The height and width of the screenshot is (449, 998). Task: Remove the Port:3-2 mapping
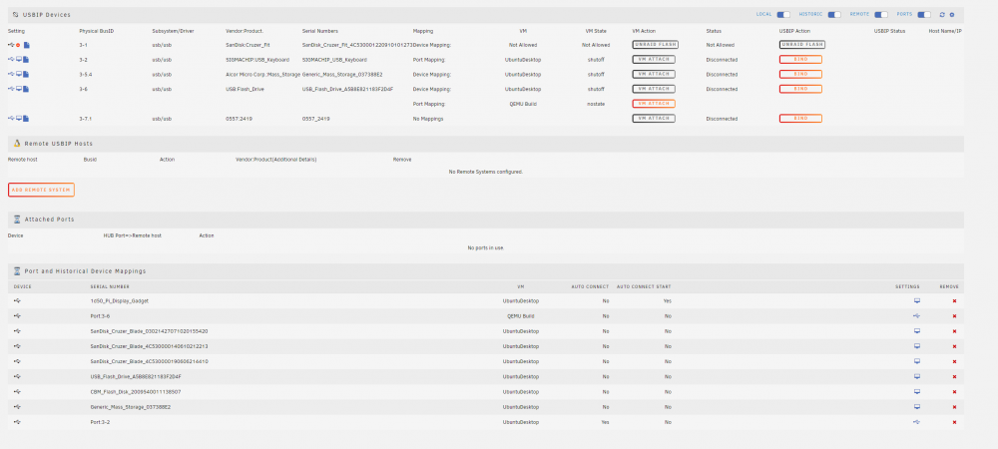(954, 422)
